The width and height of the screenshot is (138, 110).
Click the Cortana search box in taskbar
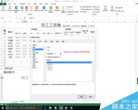(24, 108)
